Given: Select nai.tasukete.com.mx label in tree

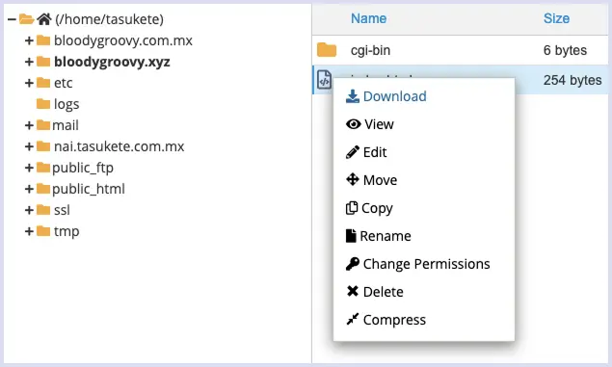Looking at the screenshot, I should point(120,146).
